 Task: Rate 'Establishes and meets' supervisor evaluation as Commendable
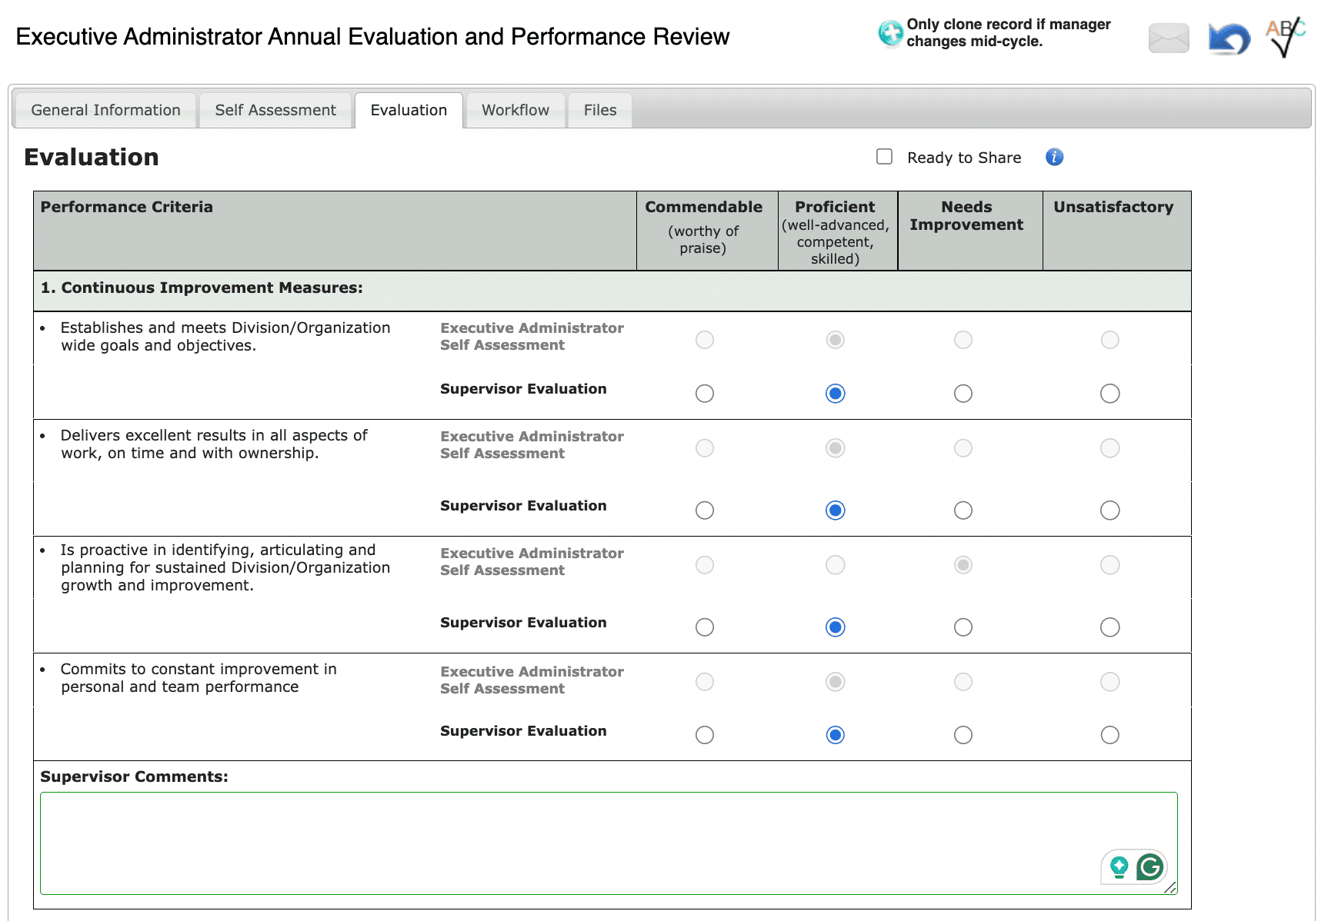coord(705,394)
